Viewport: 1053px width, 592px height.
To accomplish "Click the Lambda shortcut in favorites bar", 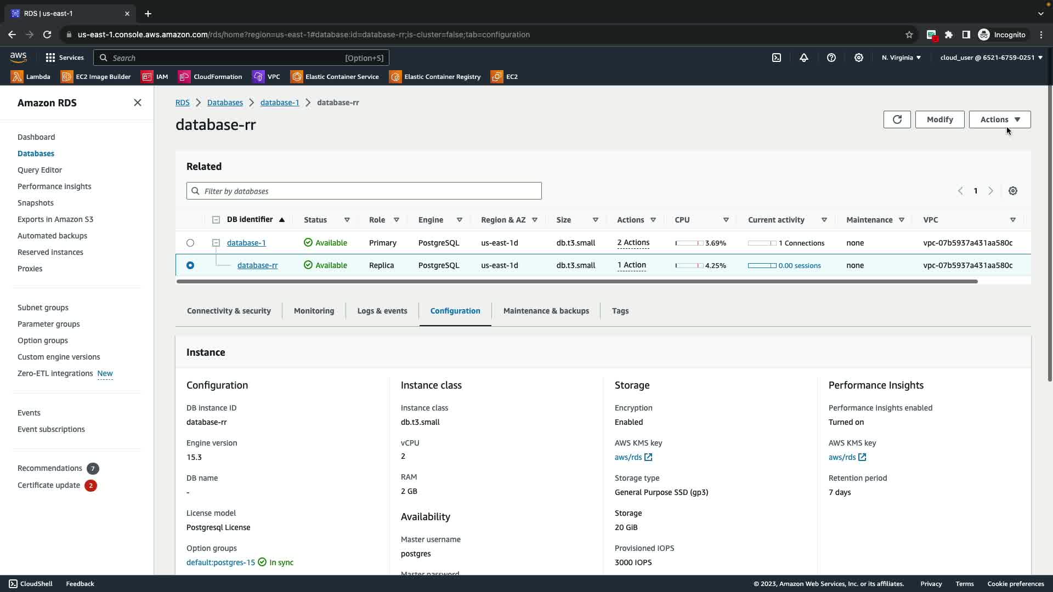I will [x=31, y=77].
